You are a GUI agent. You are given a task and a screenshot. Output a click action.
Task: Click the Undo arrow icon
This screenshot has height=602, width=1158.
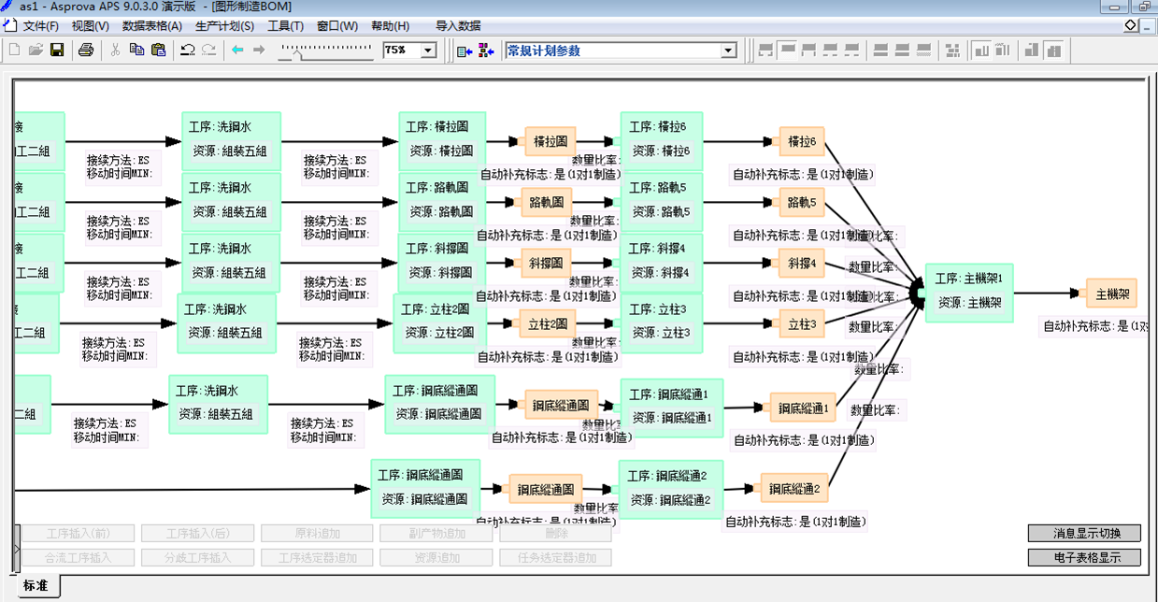click(x=188, y=50)
